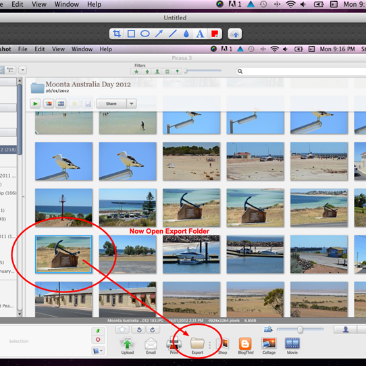Adjust the thumbnail size slider
This screenshot has height=366, width=366.
click(x=300, y=330)
